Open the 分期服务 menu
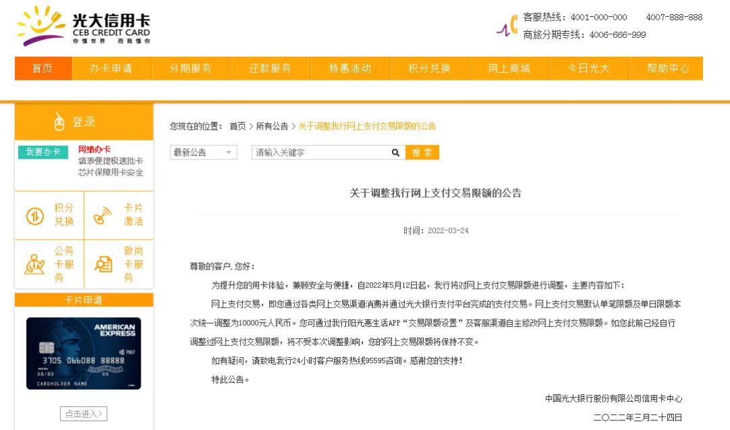The image size is (730, 430). (x=191, y=68)
